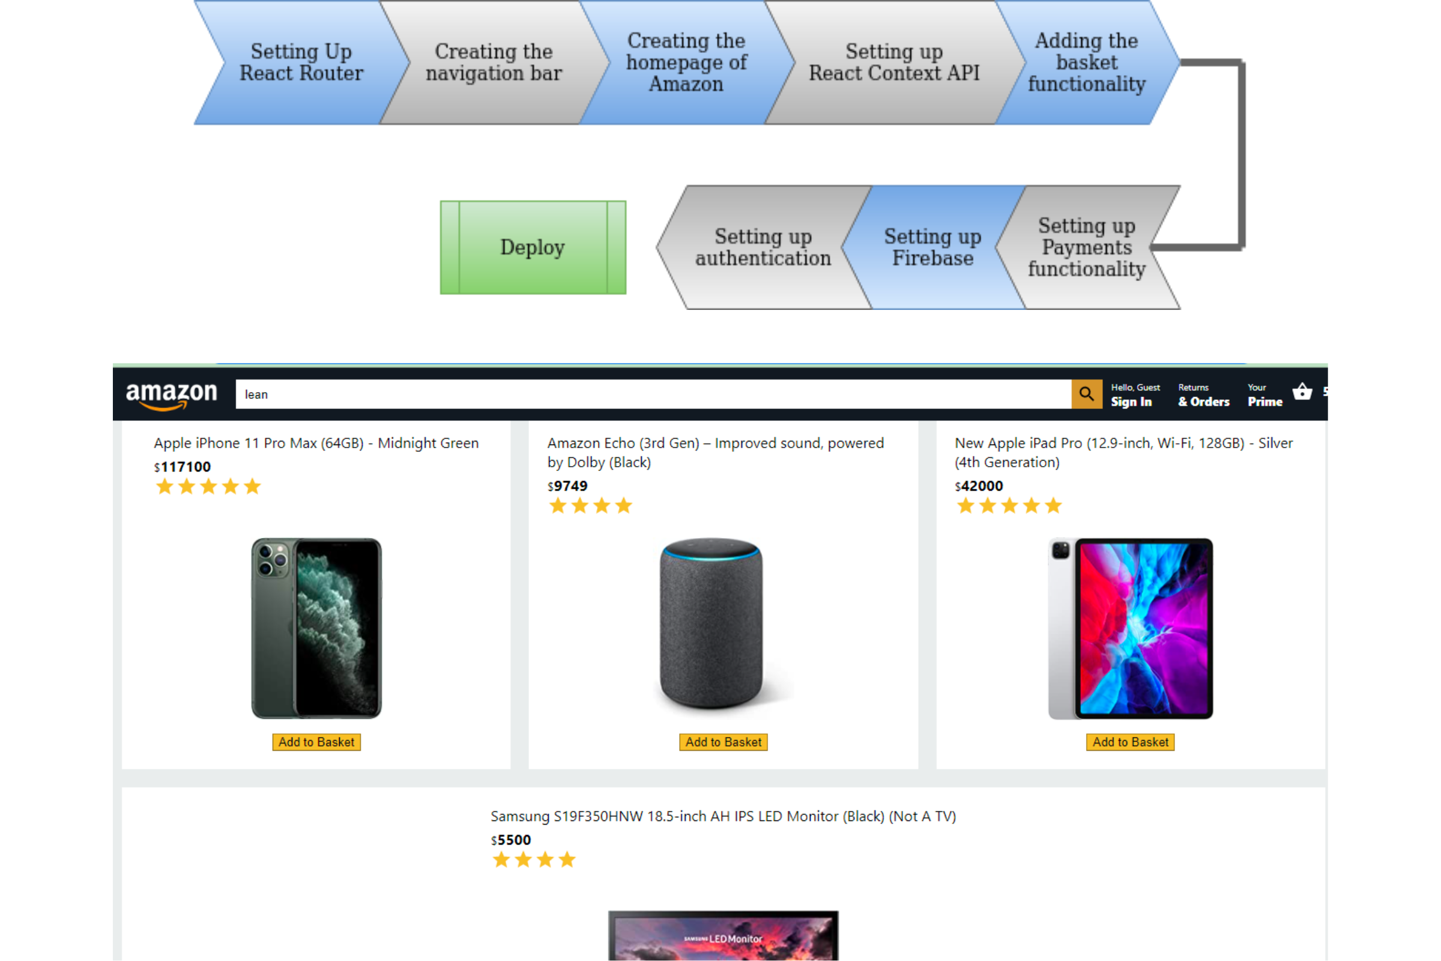
Task: Open Your Prime link
Action: pyautogui.click(x=1265, y=395)
